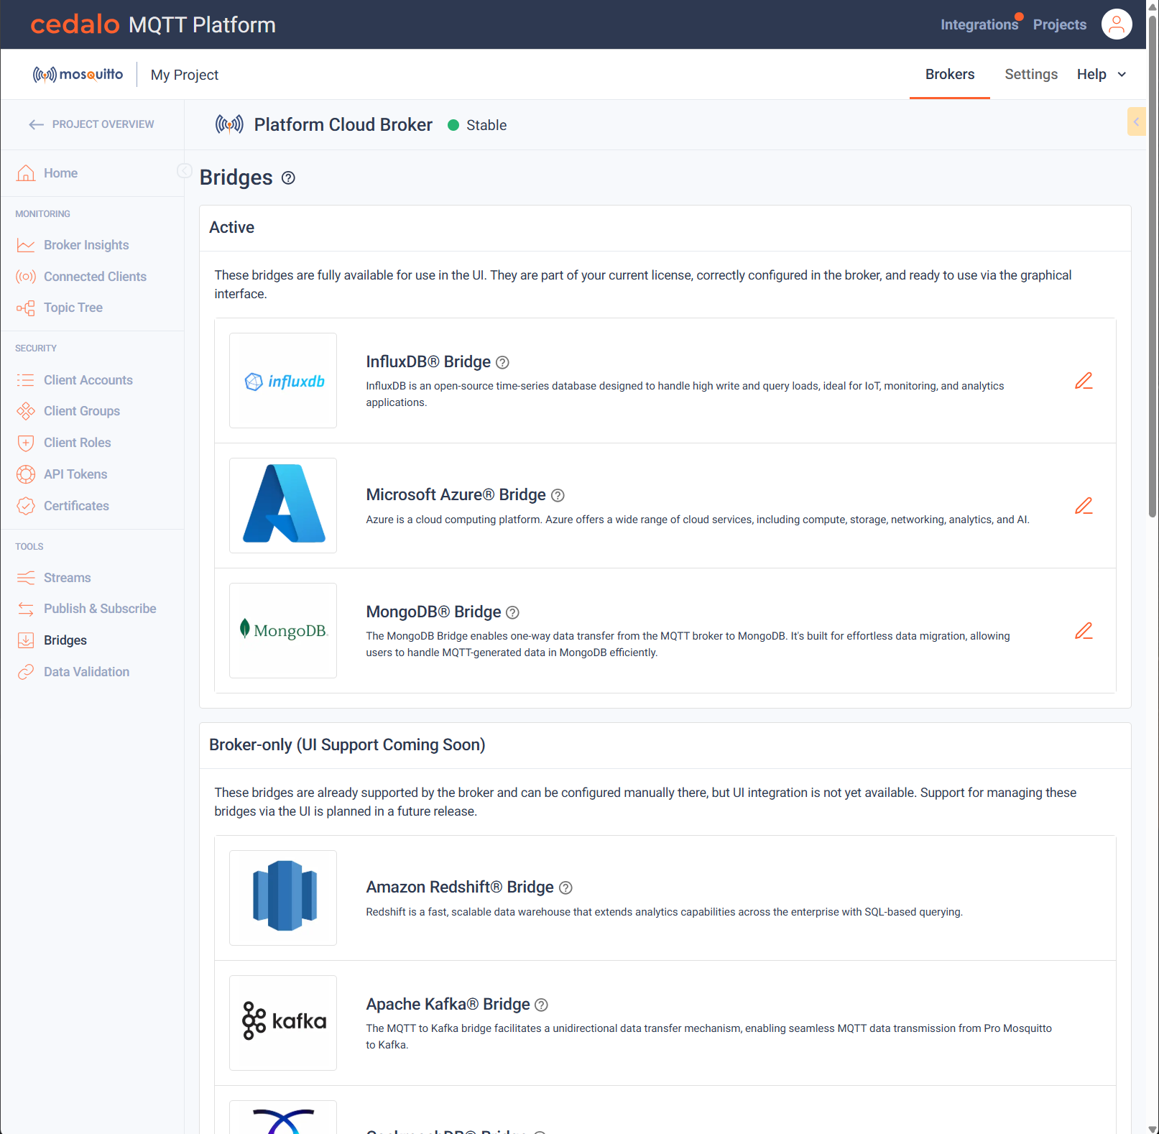Click help icon beside MongoDB Bridge title
Screen dimensions: 1159x1134
(512, 613)
